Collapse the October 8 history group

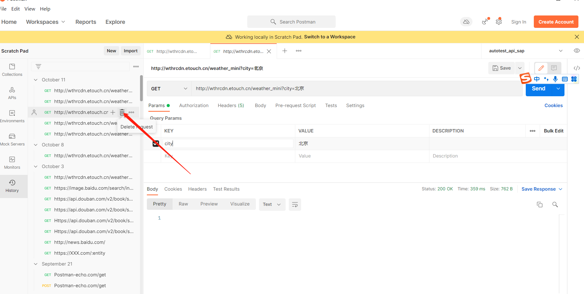point(36,145)
